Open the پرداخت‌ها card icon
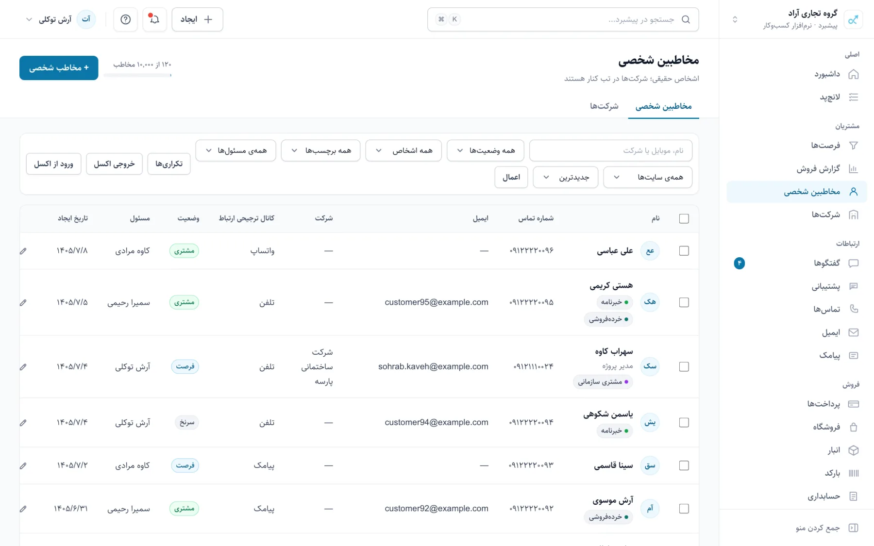Image resolution: width=874 pixels, height=546 pixels. [853, 404]
